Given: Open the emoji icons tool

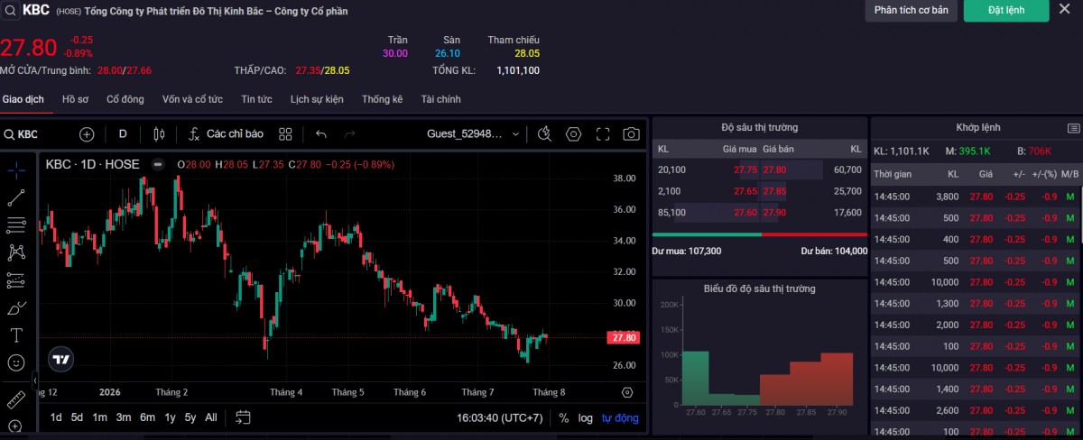Looking at the screenshot, I should click(16, 362).
